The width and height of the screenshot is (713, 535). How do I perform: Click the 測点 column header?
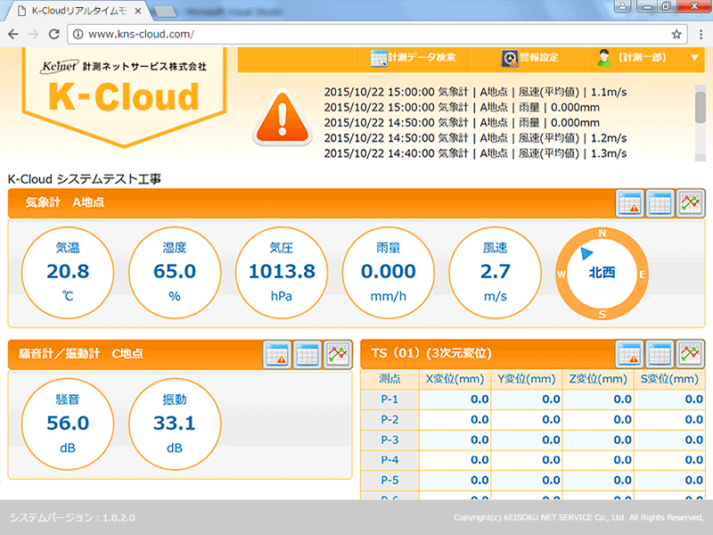[389, 379]
